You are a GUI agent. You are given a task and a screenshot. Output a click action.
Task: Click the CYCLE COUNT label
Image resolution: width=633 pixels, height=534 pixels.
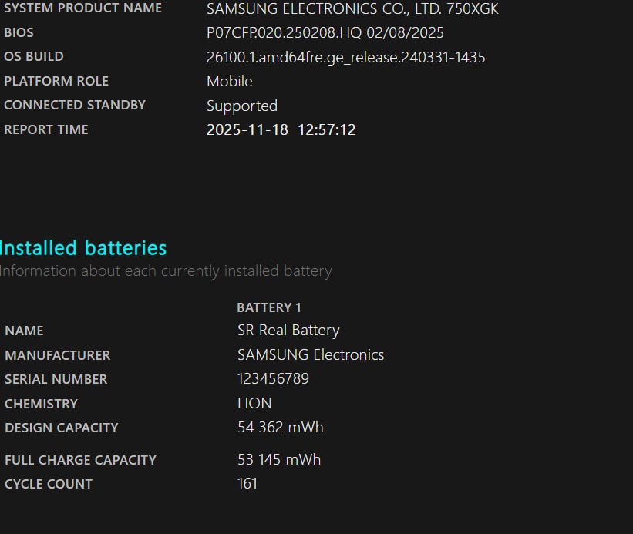click(49, 484)
